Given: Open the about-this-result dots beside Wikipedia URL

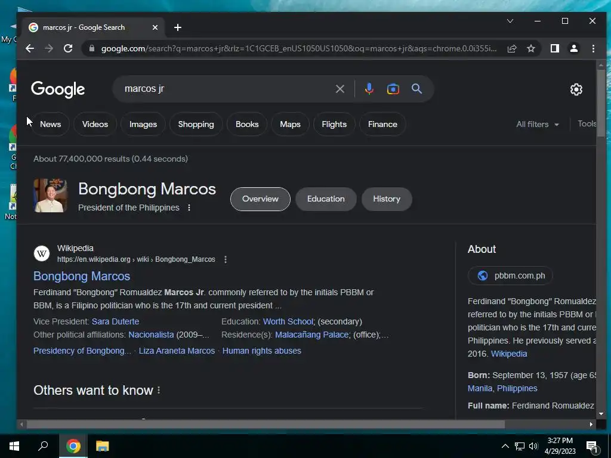Looking at the screenshot, I should click(226, 259).
